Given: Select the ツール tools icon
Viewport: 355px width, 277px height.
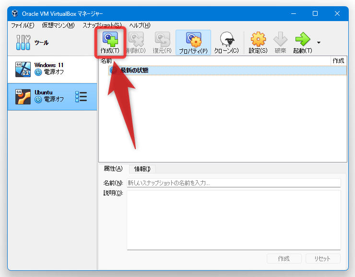Looking at the screenshot, I should point(23,42).
